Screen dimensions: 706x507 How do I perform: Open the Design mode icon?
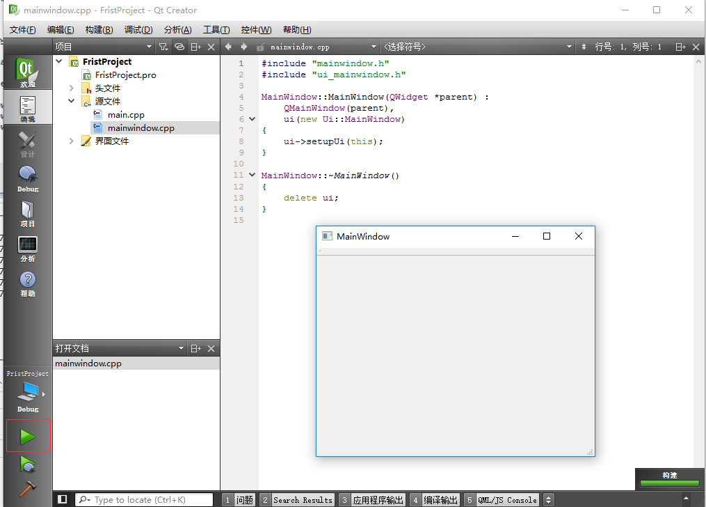(x=27, y=144)
